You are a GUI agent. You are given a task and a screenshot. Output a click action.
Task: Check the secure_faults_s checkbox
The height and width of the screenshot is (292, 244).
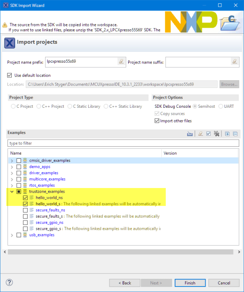tap(25, 216)
